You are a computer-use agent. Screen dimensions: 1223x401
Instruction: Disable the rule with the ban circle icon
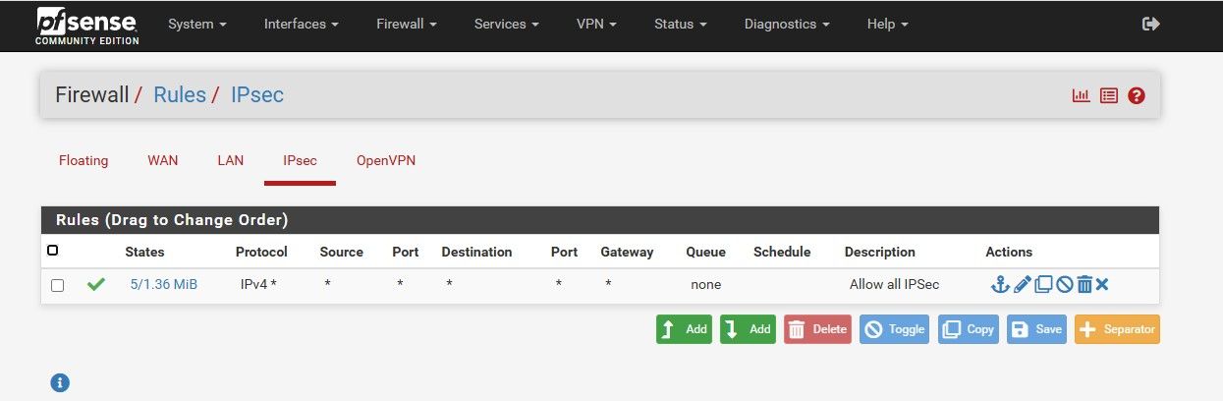(x=1064, y=285)
